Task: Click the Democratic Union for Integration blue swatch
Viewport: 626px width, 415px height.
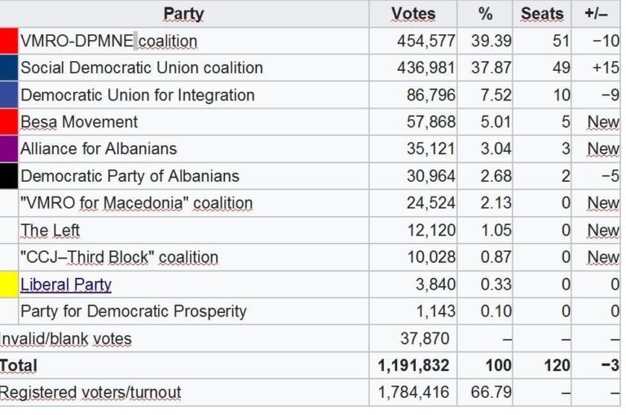Action: pos(9,95)
